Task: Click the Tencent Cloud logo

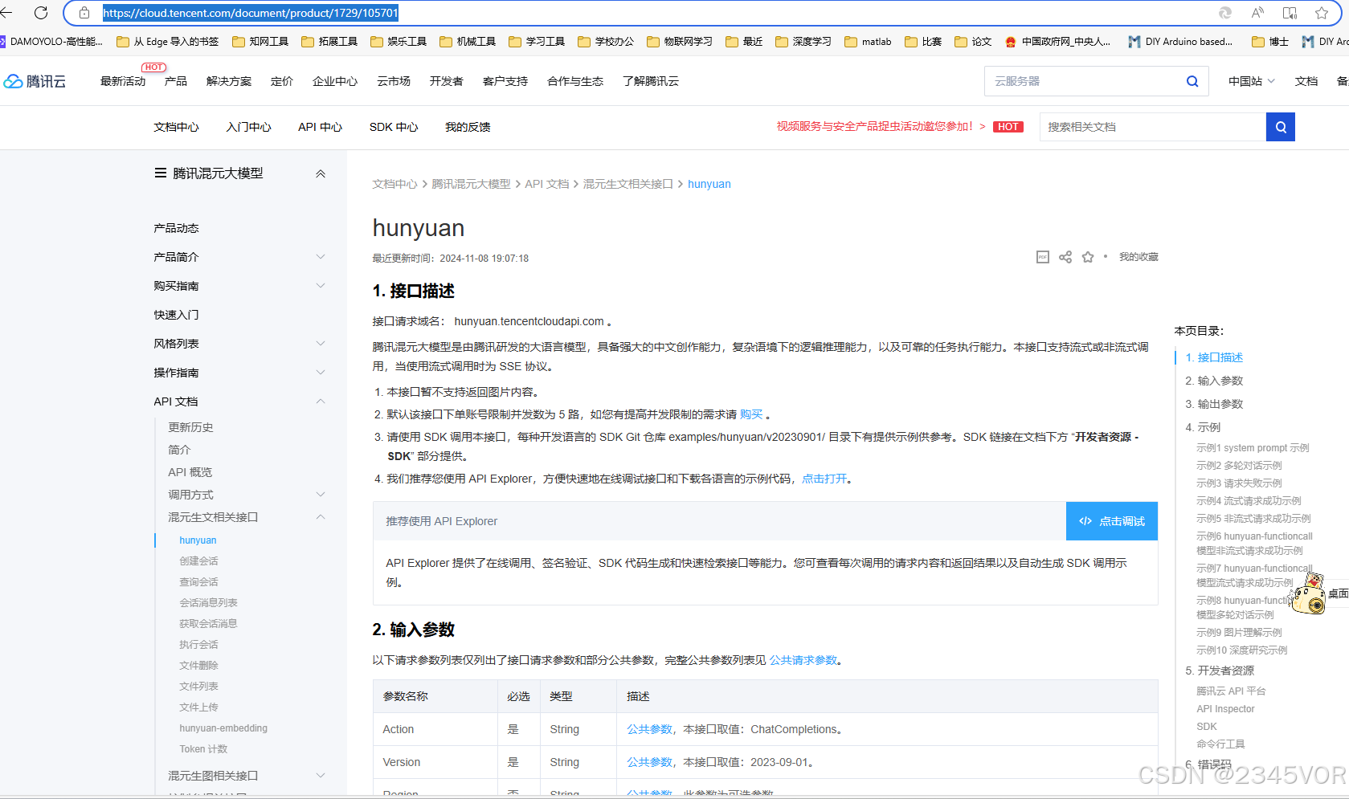Action: pos(35,81)
